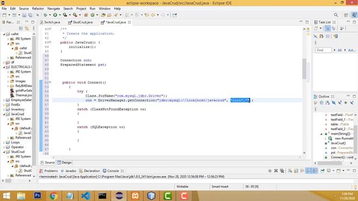
Task: Click the New Task icon in Task List
Action: pyautogui.click(x=316, y=28)
